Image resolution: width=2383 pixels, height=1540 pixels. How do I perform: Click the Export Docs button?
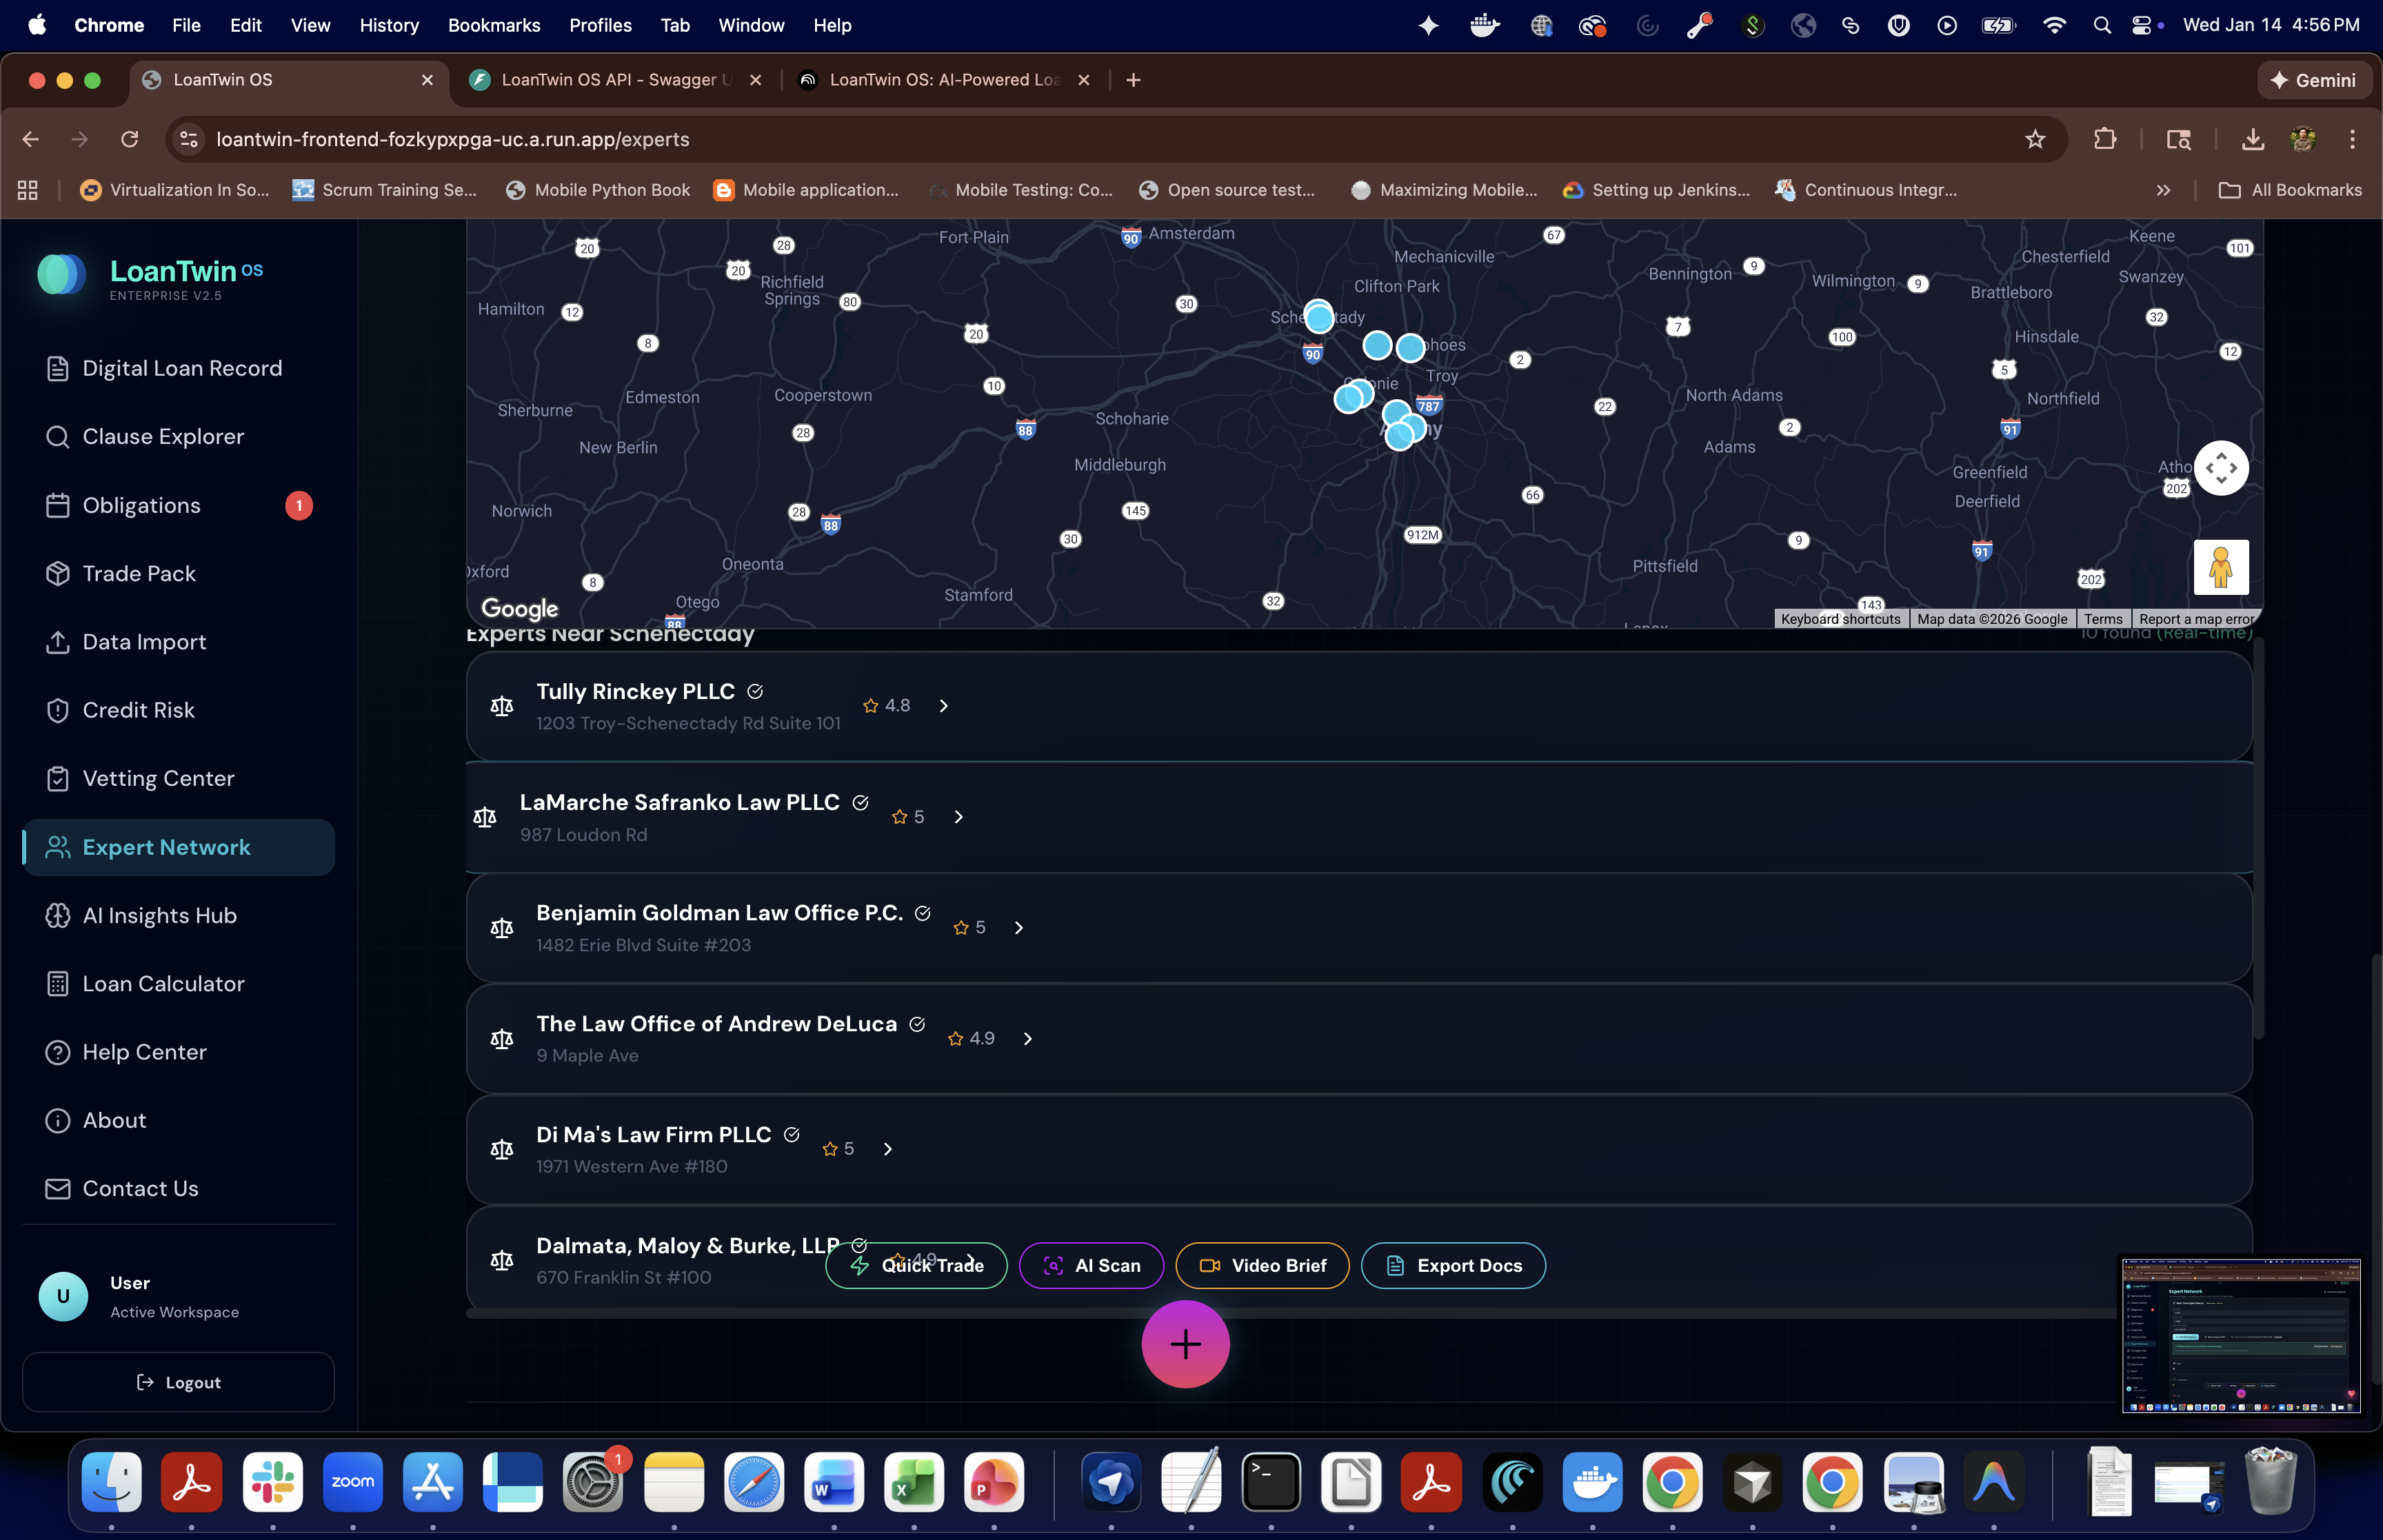1453,1266
